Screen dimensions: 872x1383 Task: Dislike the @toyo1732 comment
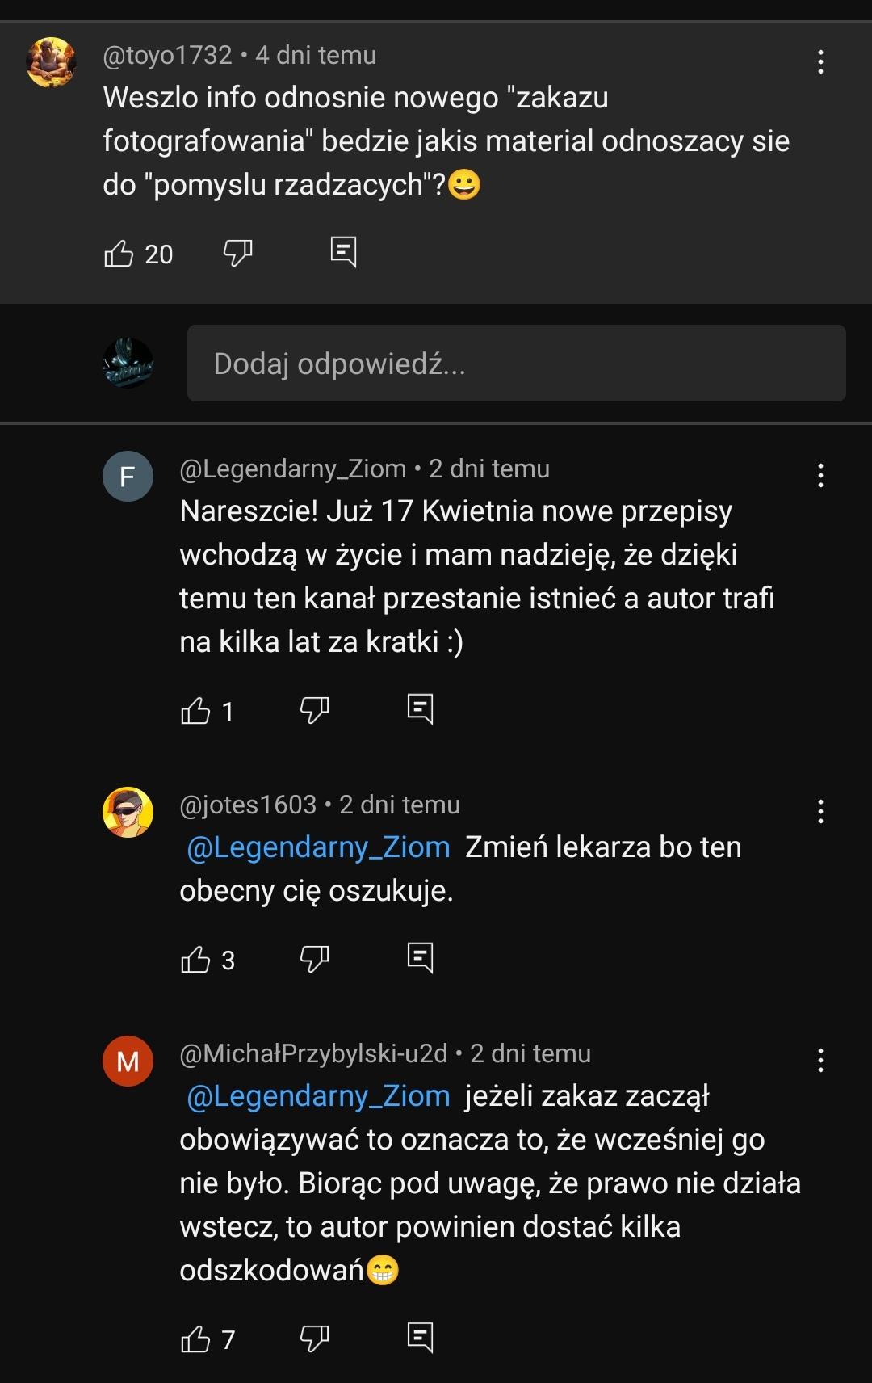pos(237,254)
